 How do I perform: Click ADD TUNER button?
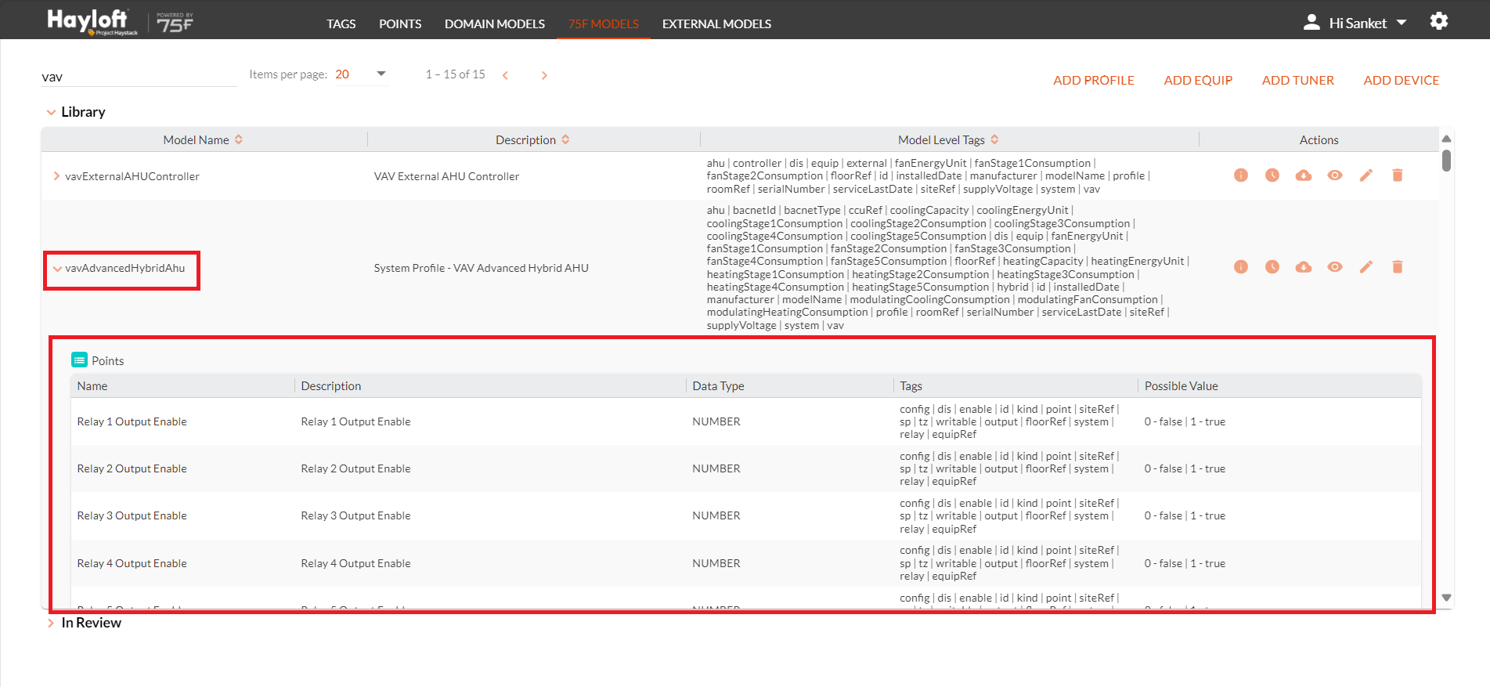point(1297,80)
